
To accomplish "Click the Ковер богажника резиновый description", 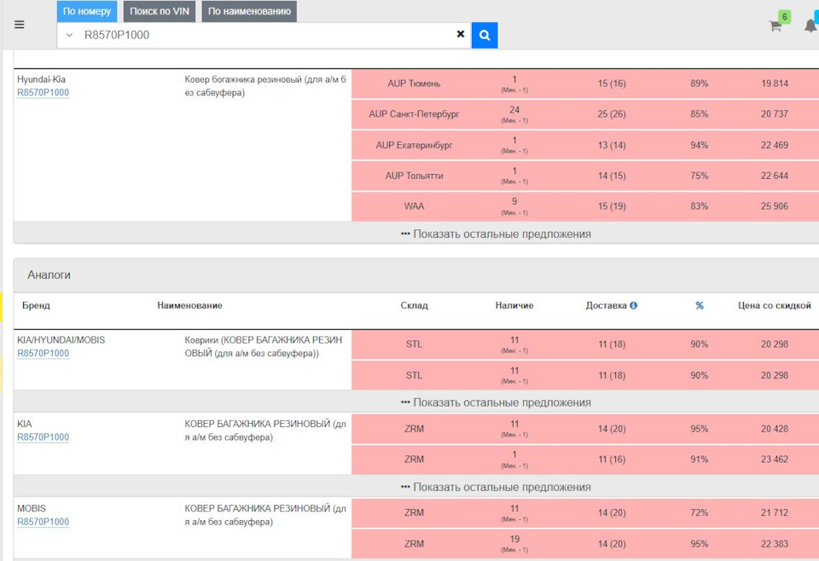I will (x=265, y=86).
